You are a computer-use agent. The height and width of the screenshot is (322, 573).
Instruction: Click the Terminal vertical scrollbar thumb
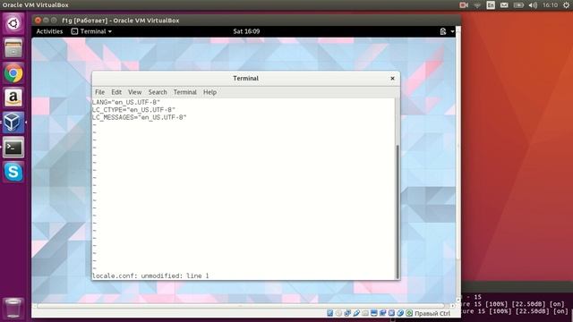(x=398, y=212)
